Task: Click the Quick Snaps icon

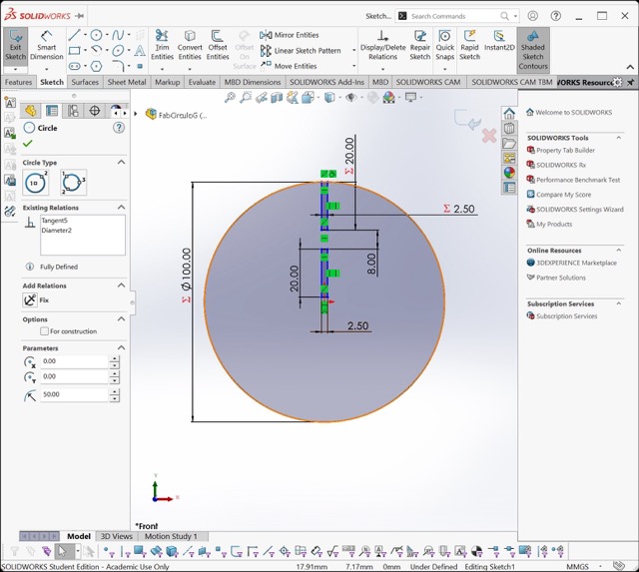Action: coord(444,47)
